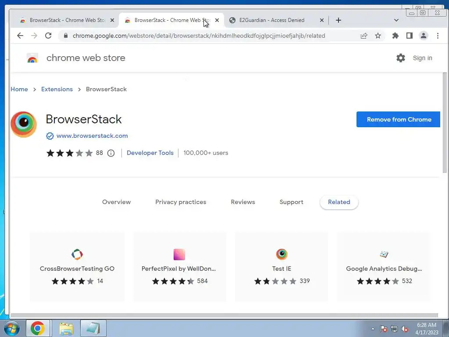The image size is (449, 337).
Task: Open the Support tab
Action: pyautogui.click(x=291, y=202)
